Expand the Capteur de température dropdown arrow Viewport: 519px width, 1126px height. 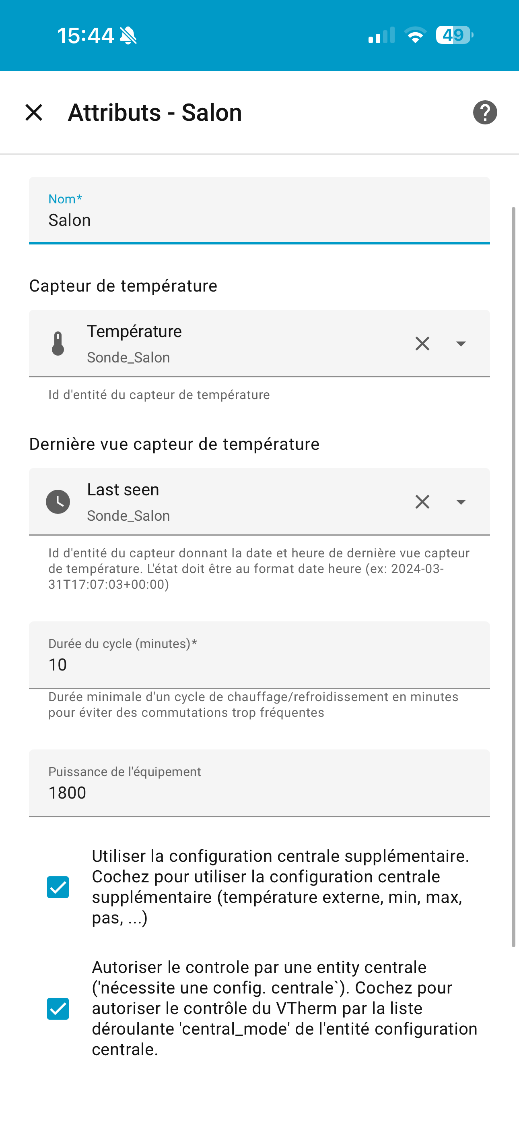pos(461,344)
